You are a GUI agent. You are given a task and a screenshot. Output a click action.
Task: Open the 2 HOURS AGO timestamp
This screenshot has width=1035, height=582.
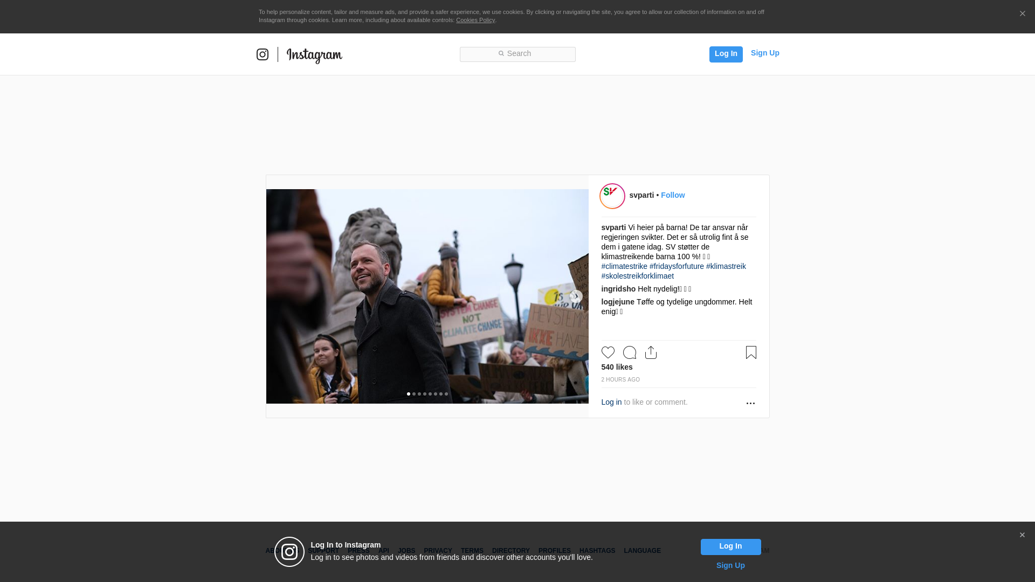[x=620, y=379]
